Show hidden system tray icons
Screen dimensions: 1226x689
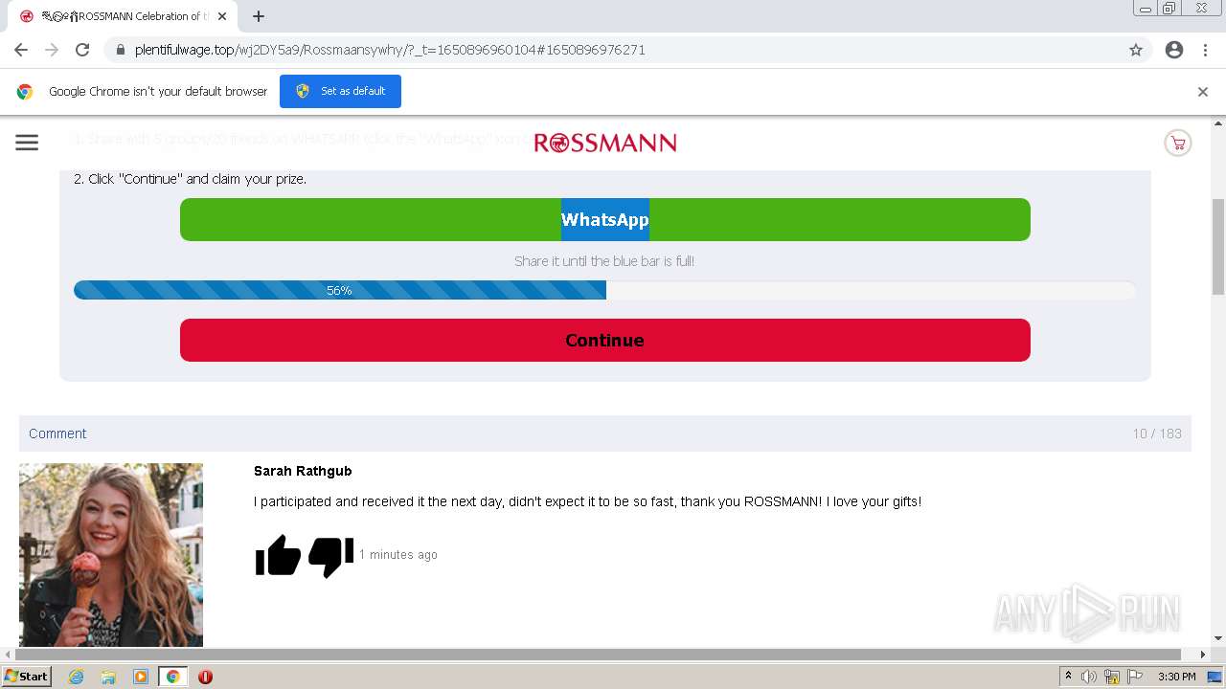[x=1069, y=677]
